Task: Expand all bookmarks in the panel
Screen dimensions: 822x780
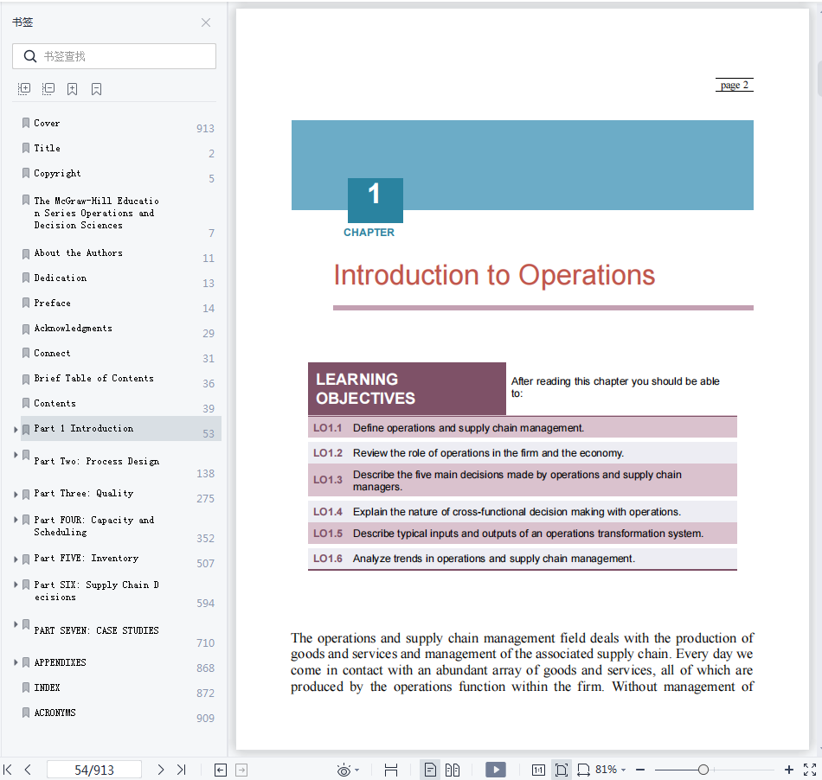Action: [24, 89]
